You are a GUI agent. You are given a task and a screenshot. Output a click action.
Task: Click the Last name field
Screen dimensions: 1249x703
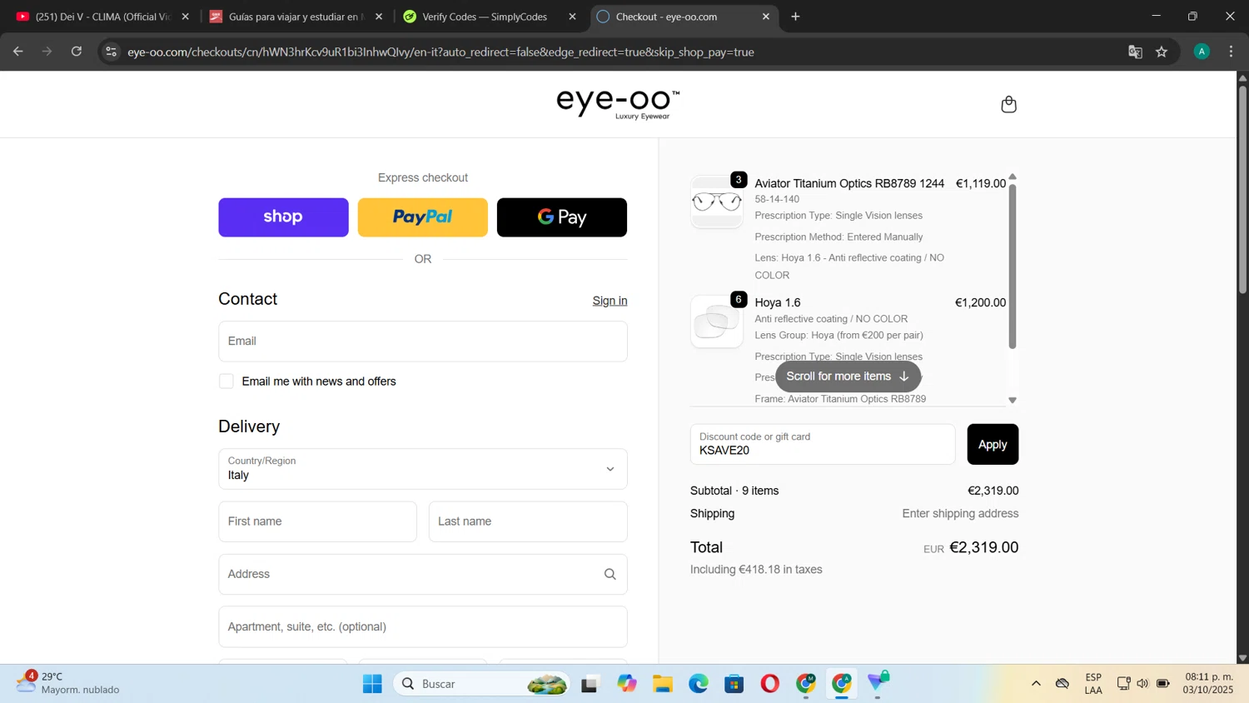528,521
